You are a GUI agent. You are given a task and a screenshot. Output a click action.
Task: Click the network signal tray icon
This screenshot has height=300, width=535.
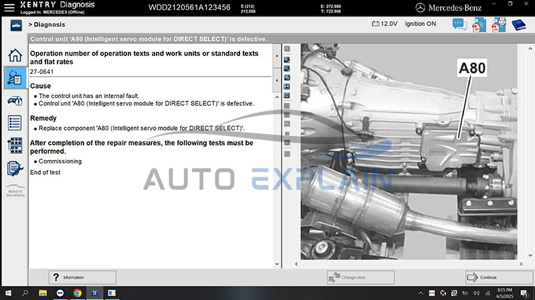[x=488, y=293]
